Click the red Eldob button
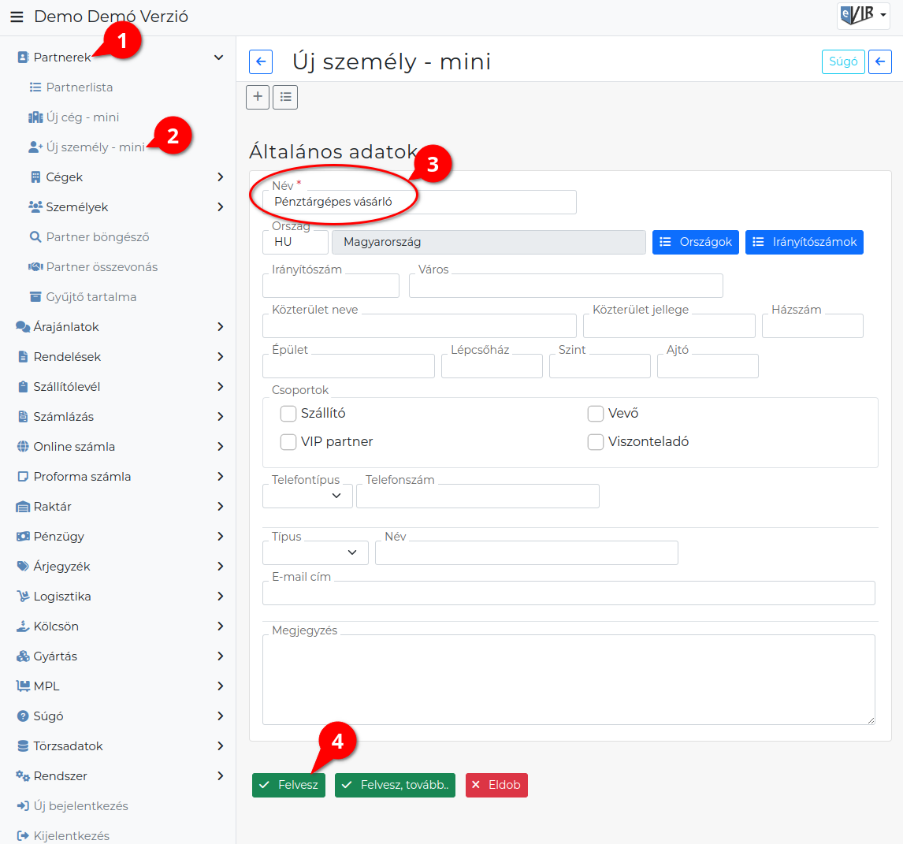The height and width of the screenshot is (844, 903). tap(496, 785)
